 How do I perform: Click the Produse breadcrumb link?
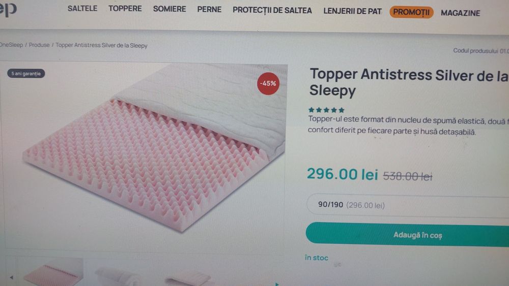[39, 45]
